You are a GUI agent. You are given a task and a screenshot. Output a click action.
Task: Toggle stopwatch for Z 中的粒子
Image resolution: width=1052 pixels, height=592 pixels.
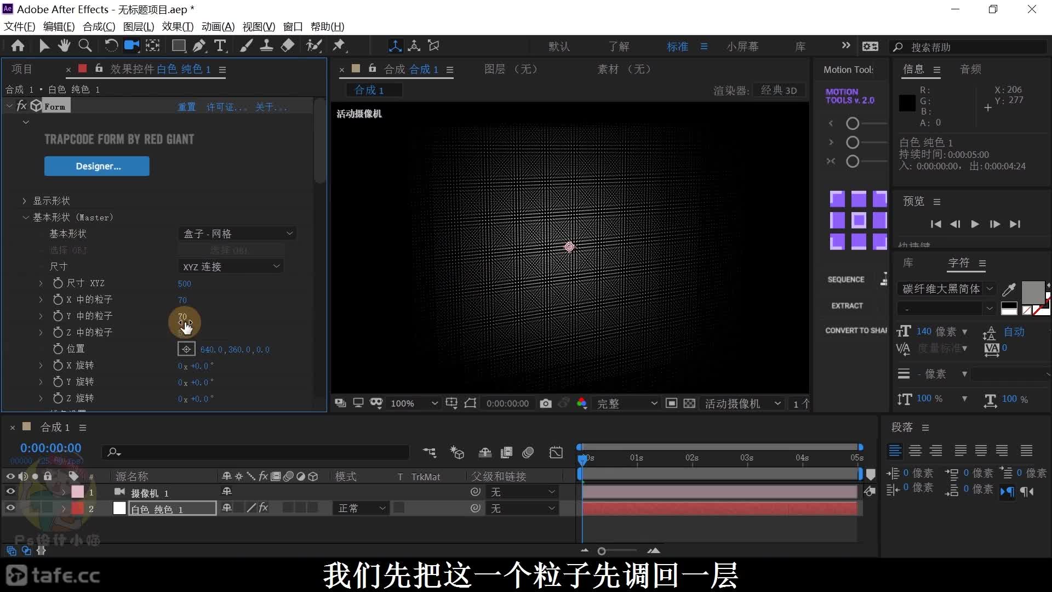point(58,332)
